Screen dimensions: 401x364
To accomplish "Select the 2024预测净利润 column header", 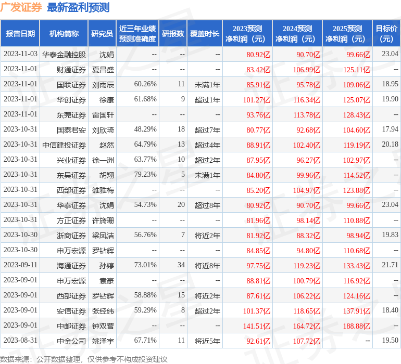I will [x=297, y=33].
